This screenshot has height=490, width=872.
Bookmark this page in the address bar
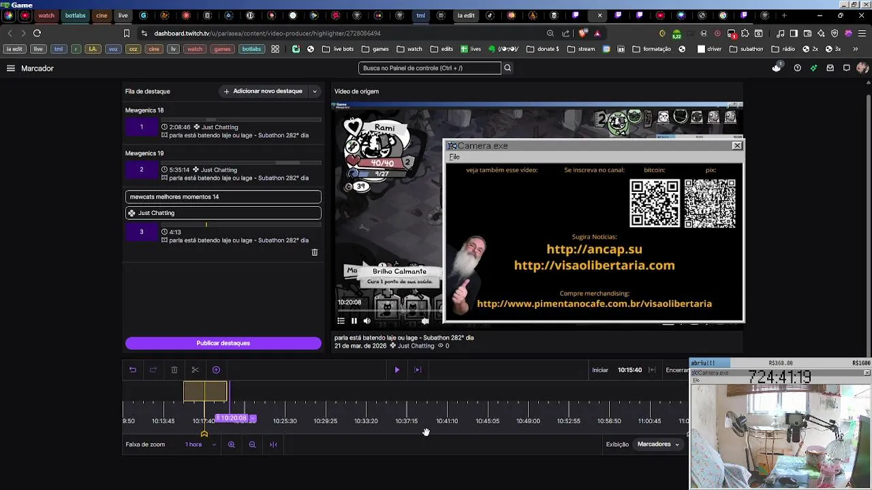(126, 33)
